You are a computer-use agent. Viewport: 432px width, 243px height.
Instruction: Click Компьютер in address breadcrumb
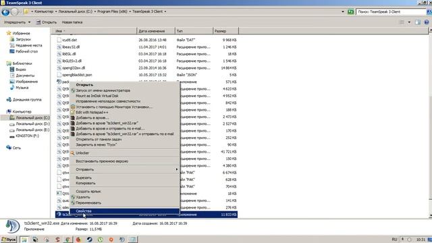coord(44,11)
